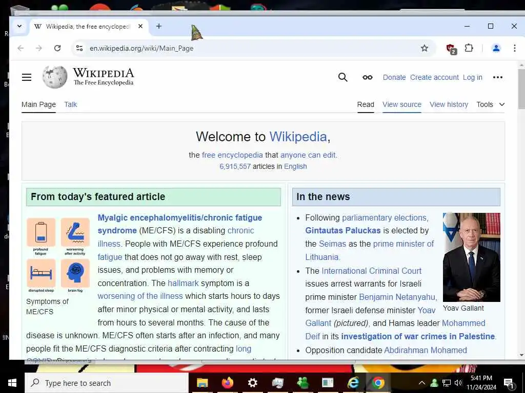Click the Chrome taskbar icon
The width and height of the screenshot is (525, 393).
point(378,383)
